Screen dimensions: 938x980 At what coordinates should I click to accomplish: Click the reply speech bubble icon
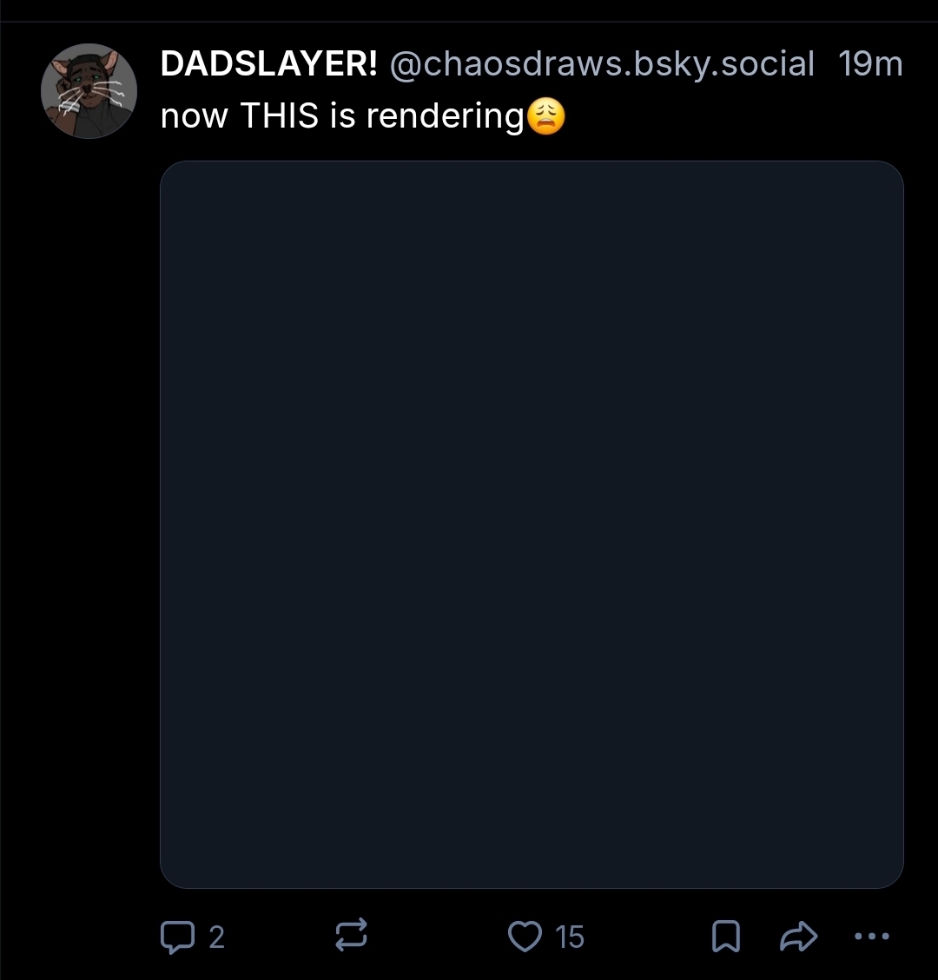pos(177,937)
